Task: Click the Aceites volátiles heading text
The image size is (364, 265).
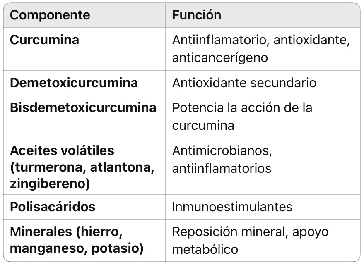Action: (62, 150)
